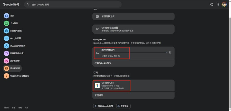Open Google 钱包设置 row
Image resolution: width=231 pixels, height=111 pixels.
click(x=133, y=29)
